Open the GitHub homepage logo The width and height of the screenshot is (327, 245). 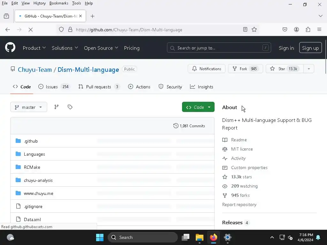click(x=10, y=48)
